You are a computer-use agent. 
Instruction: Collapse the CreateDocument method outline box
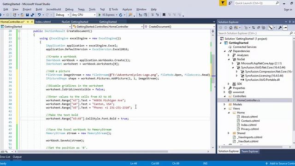19,31
